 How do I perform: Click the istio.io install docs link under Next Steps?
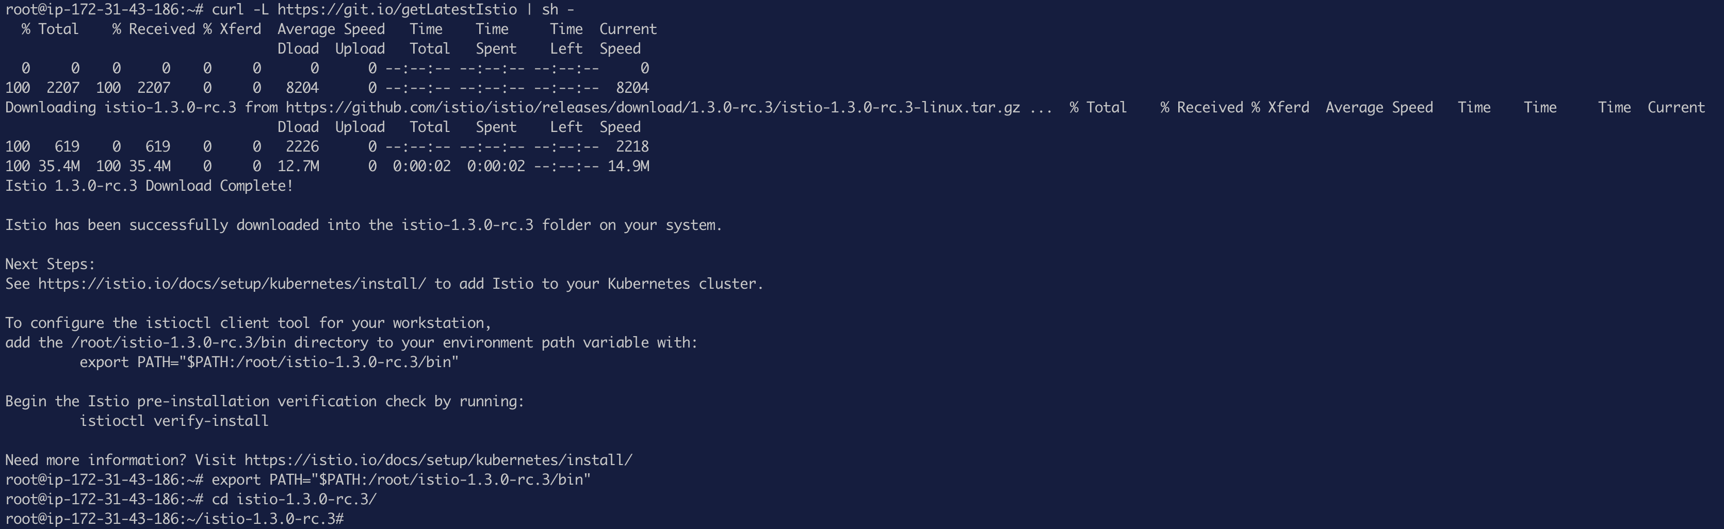pos(232,284)
